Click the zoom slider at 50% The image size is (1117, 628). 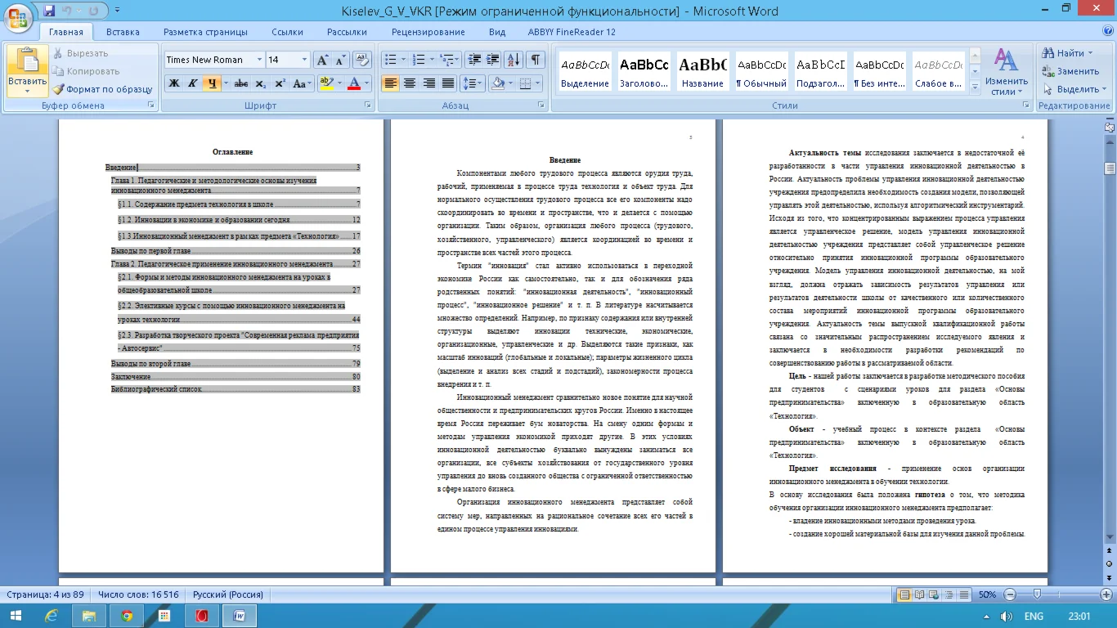coord(1037,594)
